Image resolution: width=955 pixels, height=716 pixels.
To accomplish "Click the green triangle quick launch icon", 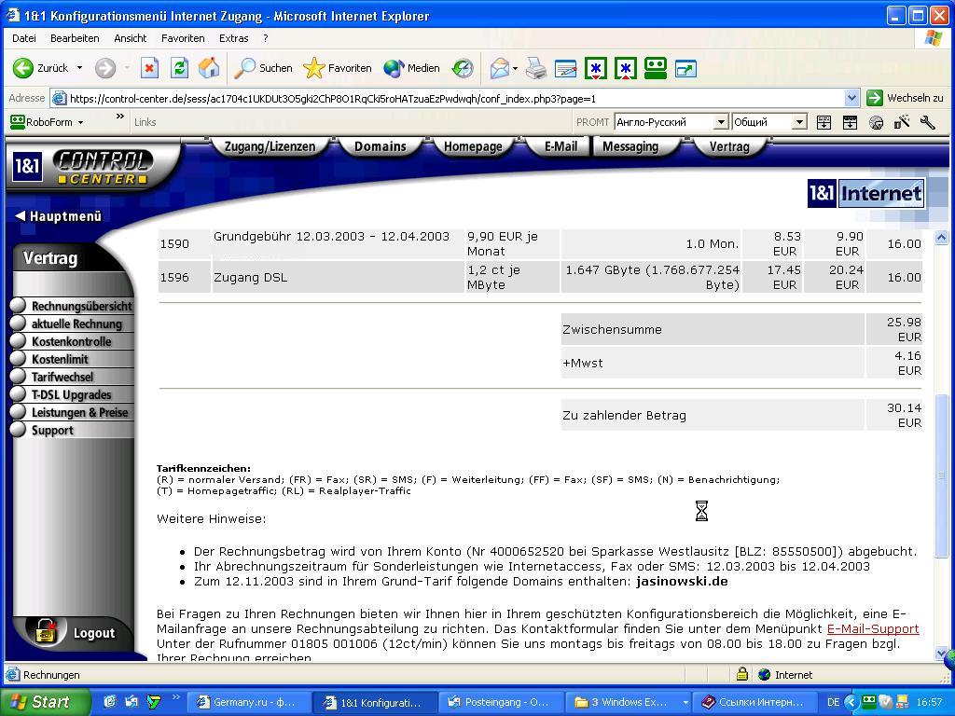I will [x=153, y=702].
